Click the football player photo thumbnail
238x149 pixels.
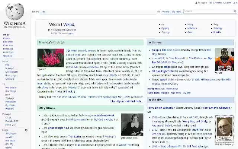[225, 60]
